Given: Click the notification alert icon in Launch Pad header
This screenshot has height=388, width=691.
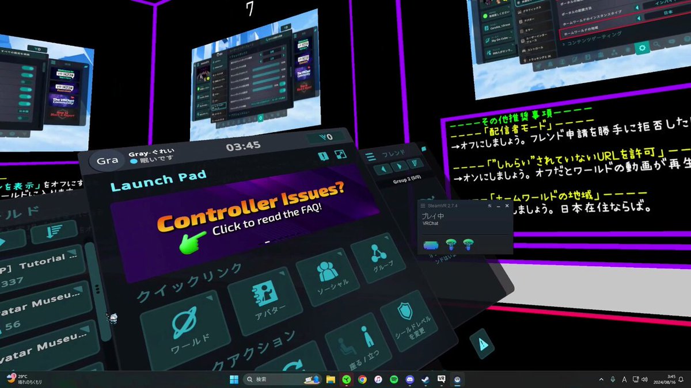Looking at the screenshot, I should 322,156.
